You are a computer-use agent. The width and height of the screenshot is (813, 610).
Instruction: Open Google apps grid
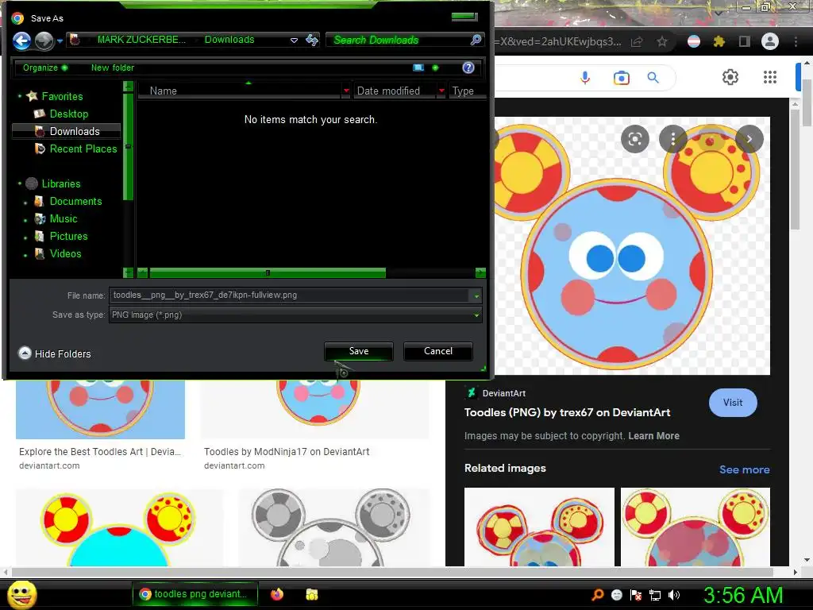point(770,77)
